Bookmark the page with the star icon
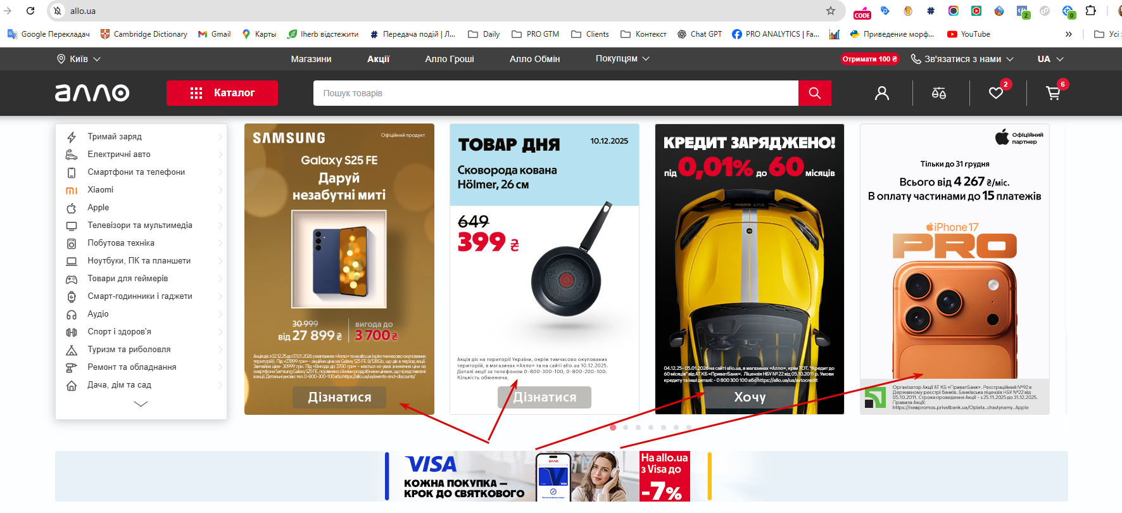 [831, 11]
